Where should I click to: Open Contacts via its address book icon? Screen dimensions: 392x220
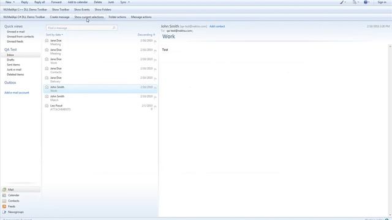pos(4,201)
